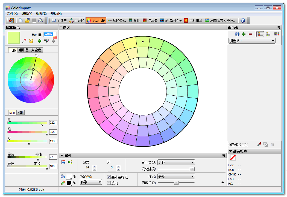
Task: Select the eyedropper tool beside the Hex field
Action: pyautogui.click(x=24, y=41)
